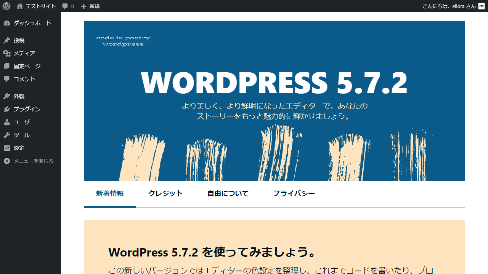Collapse sidebar via メニューを閉じる arrow icon
The image size is (488, 274).
pyautogui.click(x=7, y=161)
